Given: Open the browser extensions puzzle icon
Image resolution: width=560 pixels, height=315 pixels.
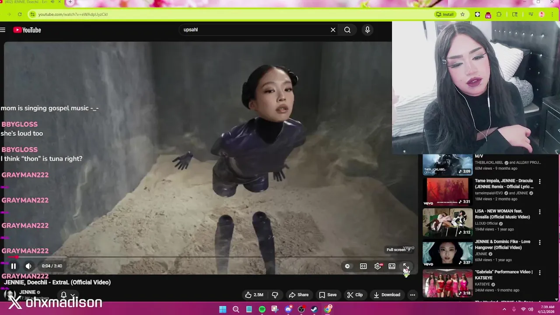Looking at the screenshot, I should click(499, 14).
